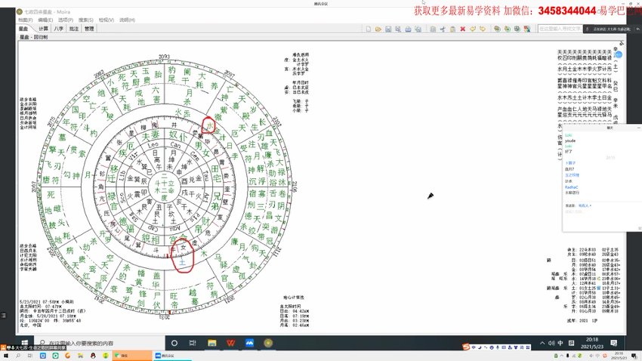Click the Leo sign label on chart
Viewport: 642px width, 361px height.
point(153,145)
